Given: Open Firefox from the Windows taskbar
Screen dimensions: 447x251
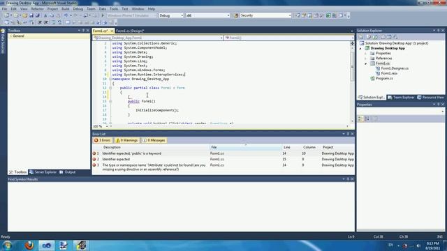Looking at the screenshot, I should (29, 245).
